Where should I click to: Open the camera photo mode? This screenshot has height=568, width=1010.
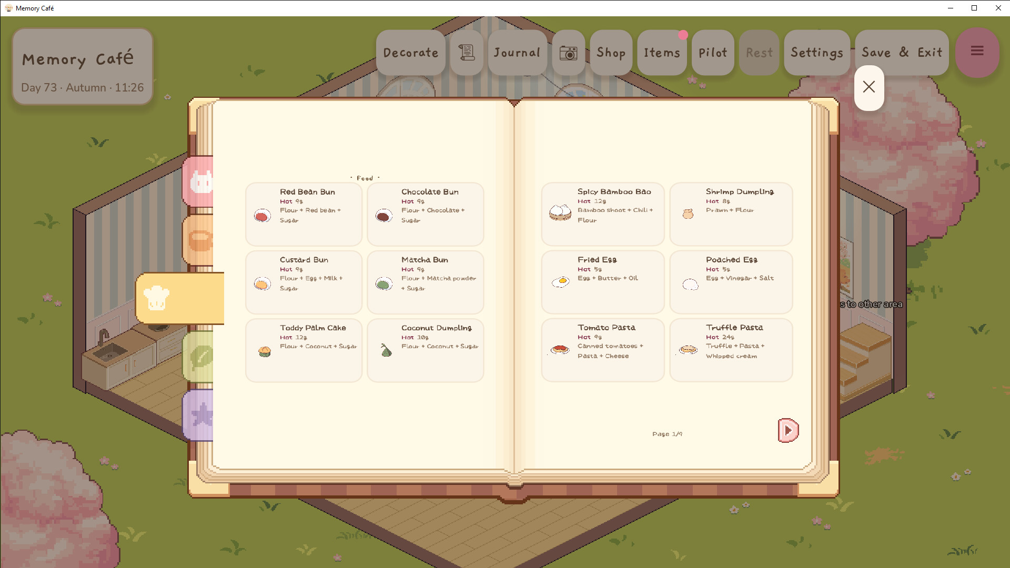coord(569,53)
